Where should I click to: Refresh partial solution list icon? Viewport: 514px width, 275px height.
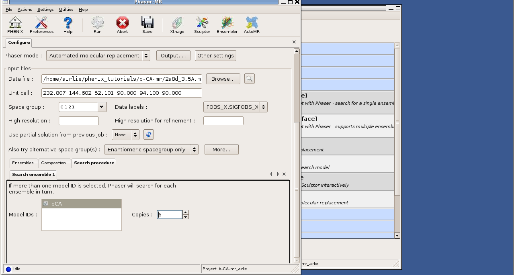[x=149, y=135]
